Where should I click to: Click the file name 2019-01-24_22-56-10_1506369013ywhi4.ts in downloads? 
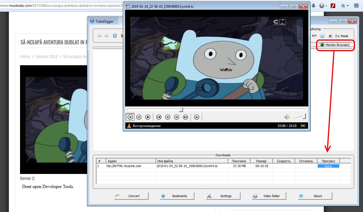187,166
